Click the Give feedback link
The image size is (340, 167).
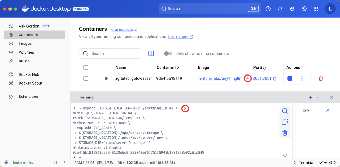pyautogui.click(x=124, y=30)
